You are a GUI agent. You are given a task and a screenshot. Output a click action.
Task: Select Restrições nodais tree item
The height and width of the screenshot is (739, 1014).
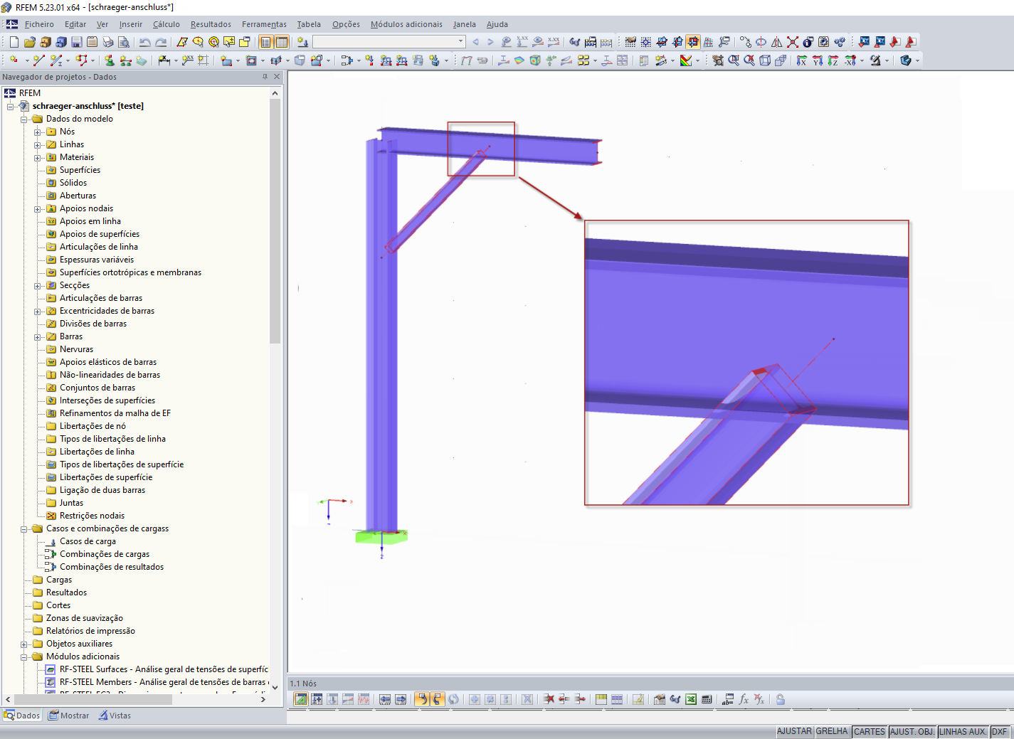click(x=92, y=516)
